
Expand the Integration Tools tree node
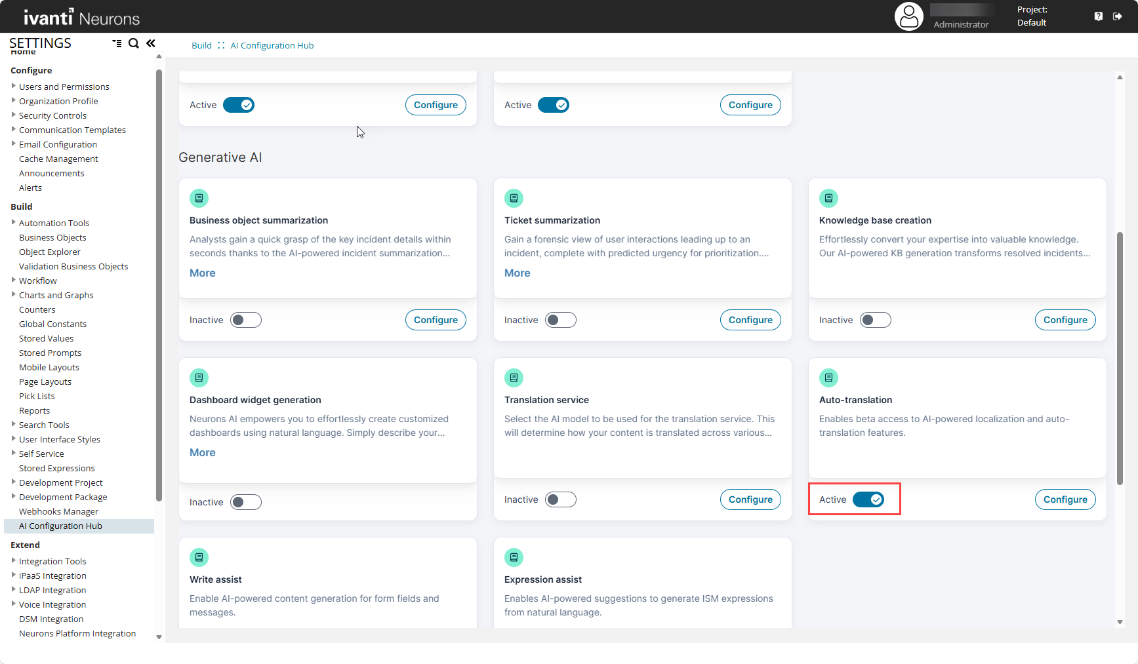pos(14,560)
